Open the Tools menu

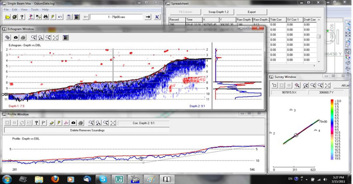(35, 9)
